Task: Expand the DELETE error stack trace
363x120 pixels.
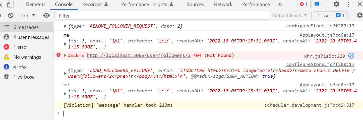Action: (x=66, y=55)
